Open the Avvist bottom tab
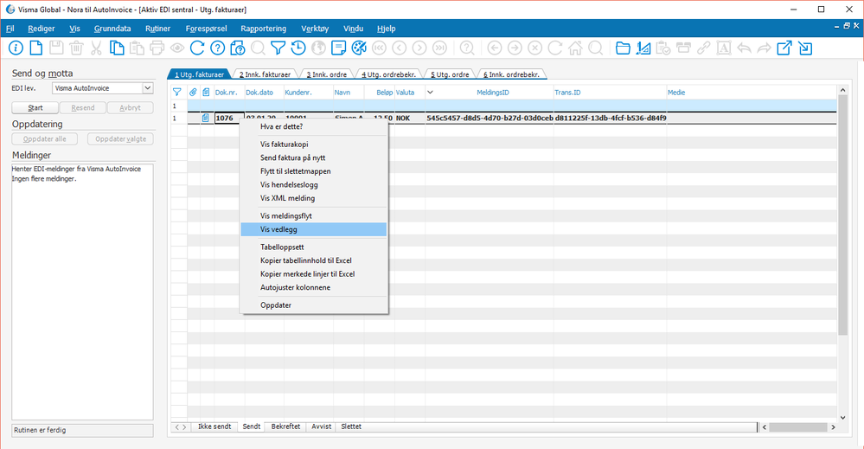 321,427
